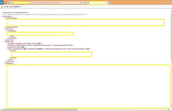Click the closing /smtp tag
This screenshot has width=172, height=111.
12,36
